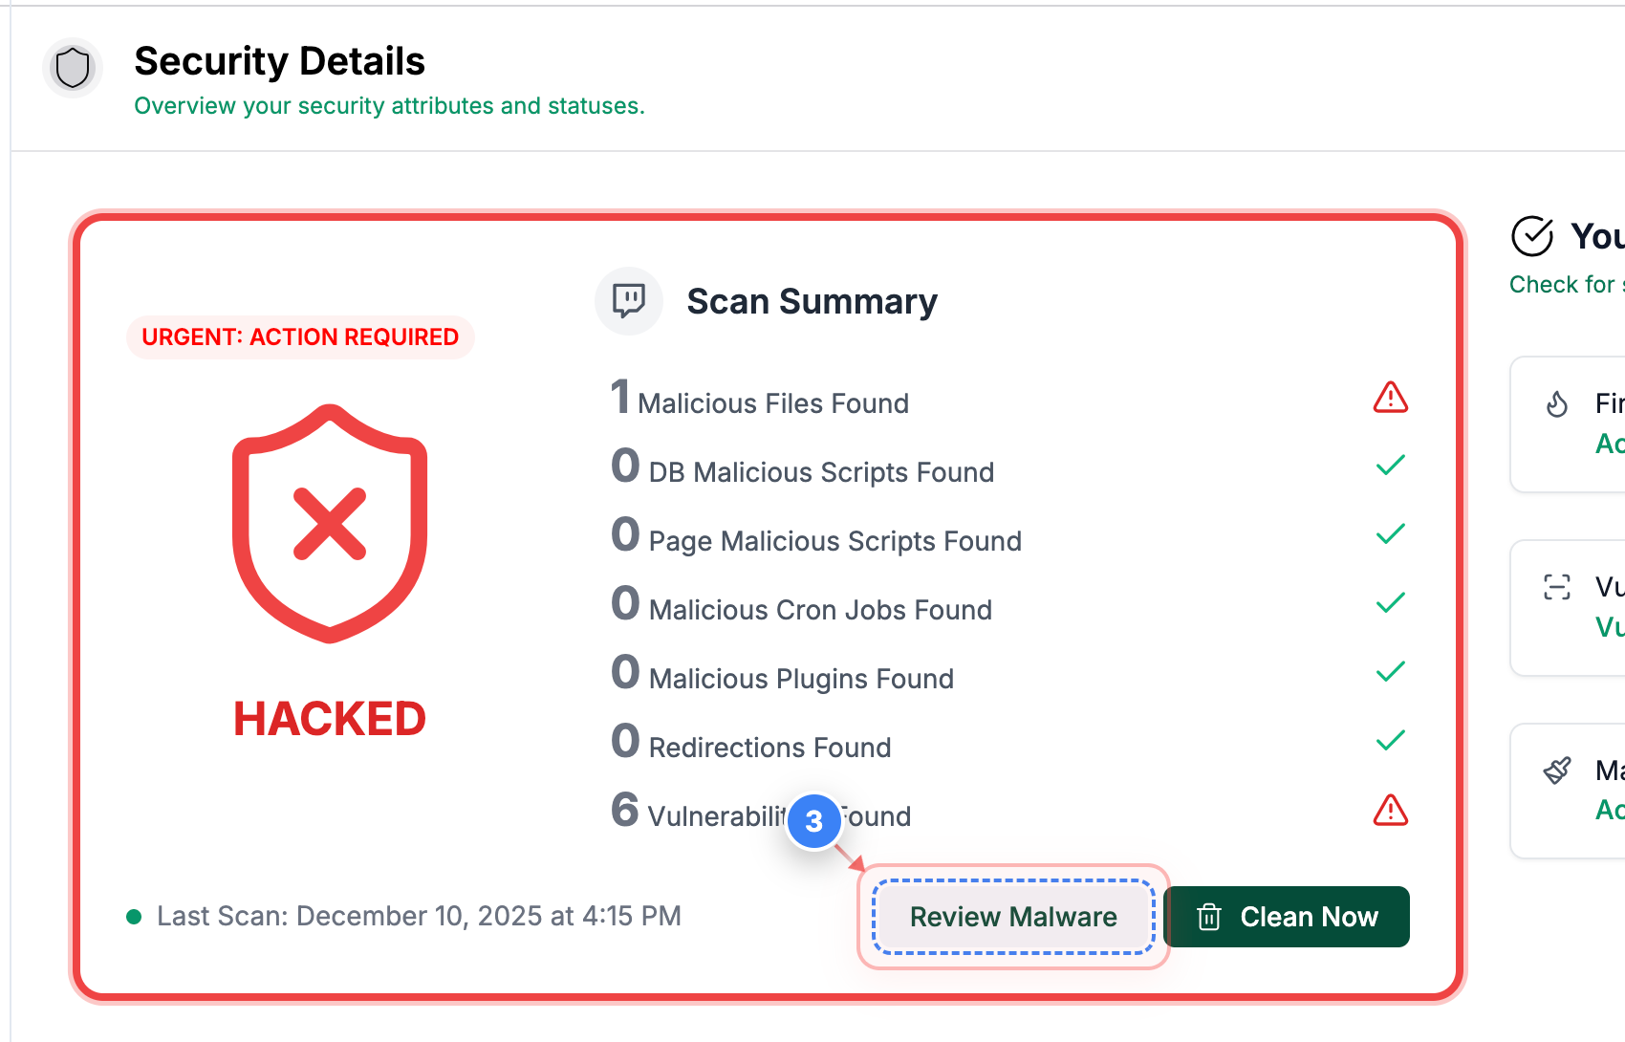Image resolution: width=1625 pixels, height=1042 pixels.
Task: Click the URGENT: ACTION REQUIRED badge
Action: pyautogui.click(x=300, y=336)
